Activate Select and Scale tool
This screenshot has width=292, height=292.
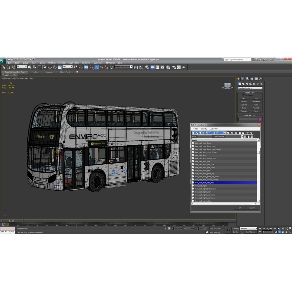click(x=60, y=67)
